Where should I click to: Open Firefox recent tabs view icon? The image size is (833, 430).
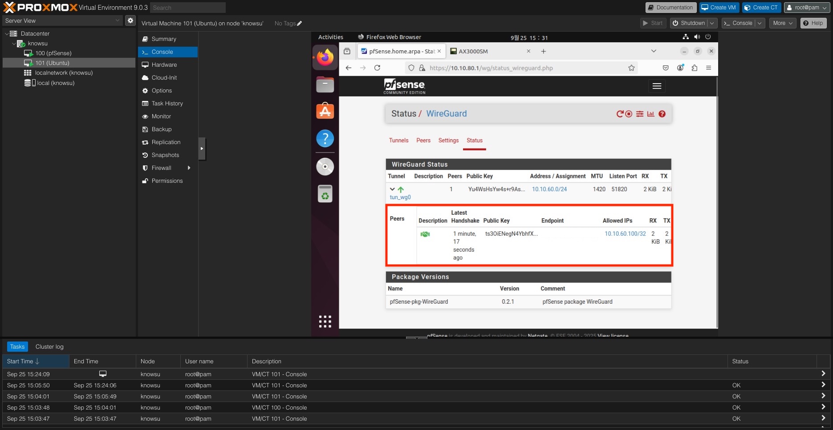pos(347,52)
